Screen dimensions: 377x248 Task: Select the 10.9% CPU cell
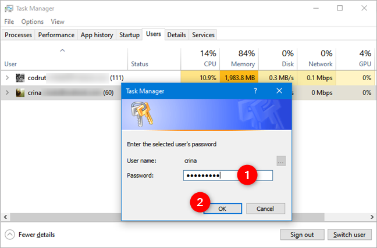(200, 78)
